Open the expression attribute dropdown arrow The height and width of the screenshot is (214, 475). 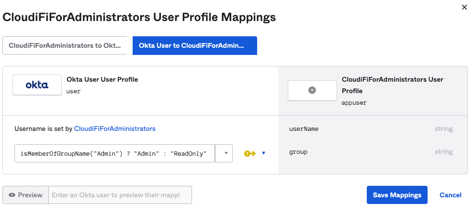tap(224, 153)
